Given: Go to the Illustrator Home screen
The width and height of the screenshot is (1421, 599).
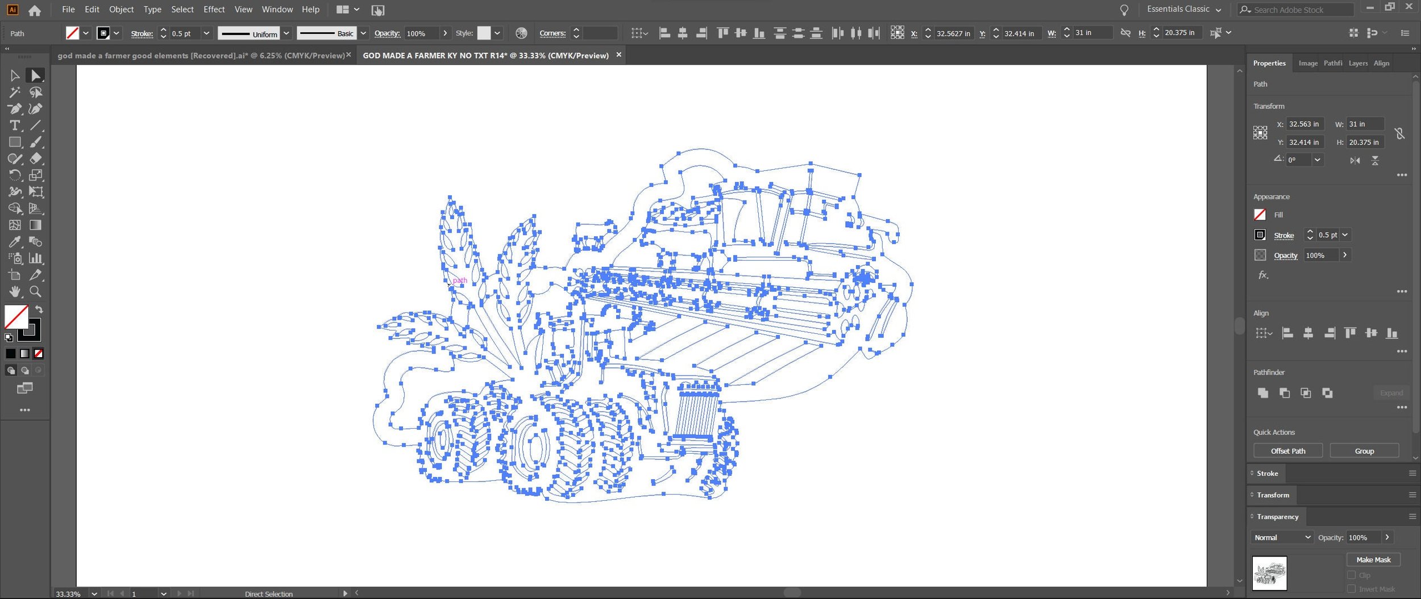Looking at the screenshot, I should 35,10.
